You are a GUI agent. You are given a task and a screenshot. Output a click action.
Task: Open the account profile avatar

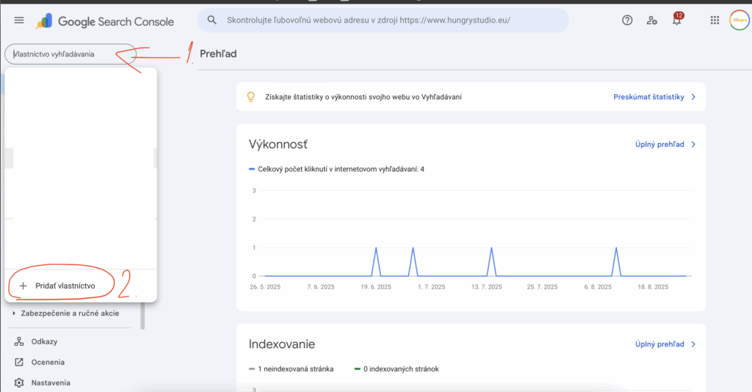click(739, 20)
